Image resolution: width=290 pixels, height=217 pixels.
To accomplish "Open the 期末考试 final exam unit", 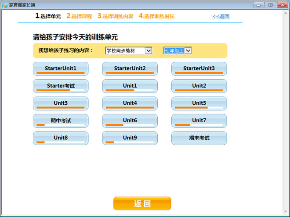I will point(199,138).
